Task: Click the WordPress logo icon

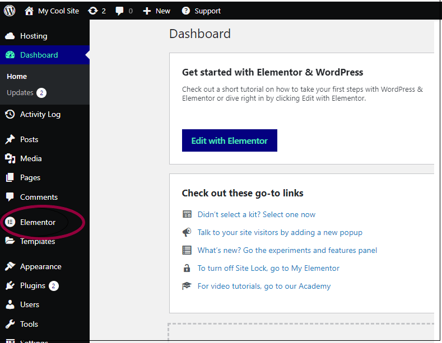Action: tap(10, 11)
